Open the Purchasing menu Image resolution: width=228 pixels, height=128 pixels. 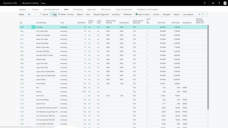tap(78, 10)
